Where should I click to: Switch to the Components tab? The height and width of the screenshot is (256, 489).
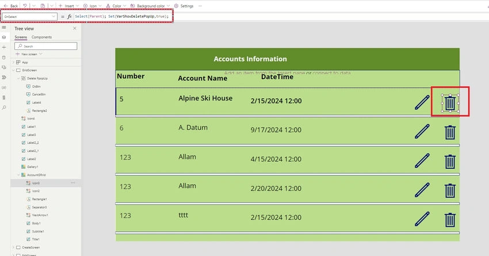click(x=41, y=37)
